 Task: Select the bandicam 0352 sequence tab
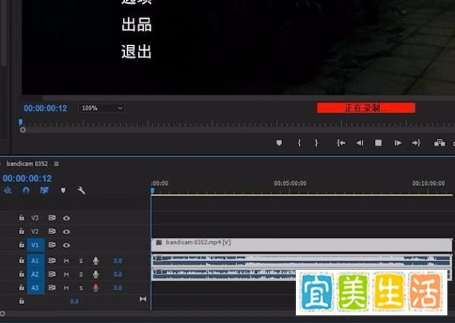(x=27, y=164)
